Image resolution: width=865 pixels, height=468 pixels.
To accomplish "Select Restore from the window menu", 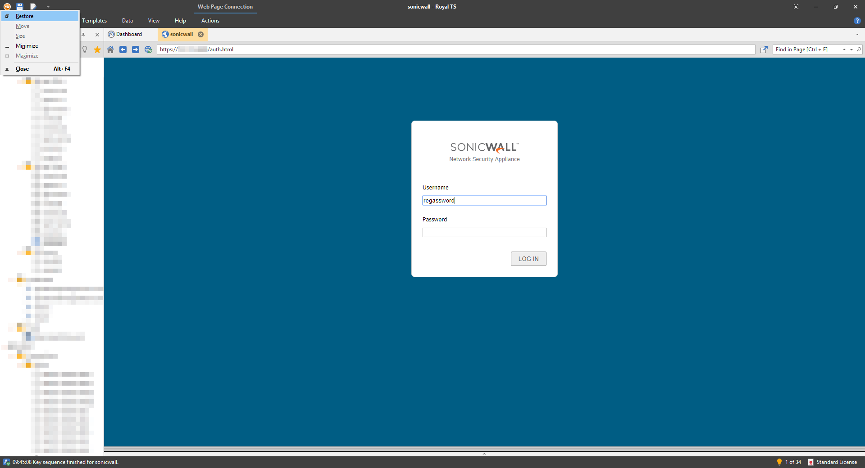I will tap(24, 16).
